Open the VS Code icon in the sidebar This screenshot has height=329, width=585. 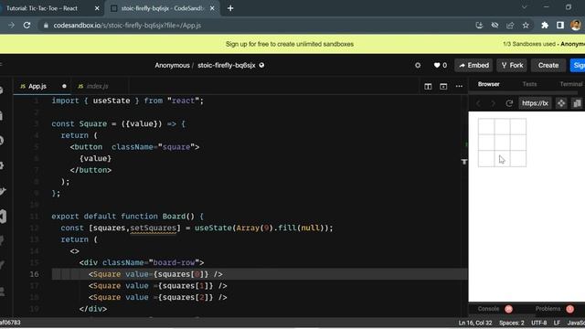tap(3, 217)
